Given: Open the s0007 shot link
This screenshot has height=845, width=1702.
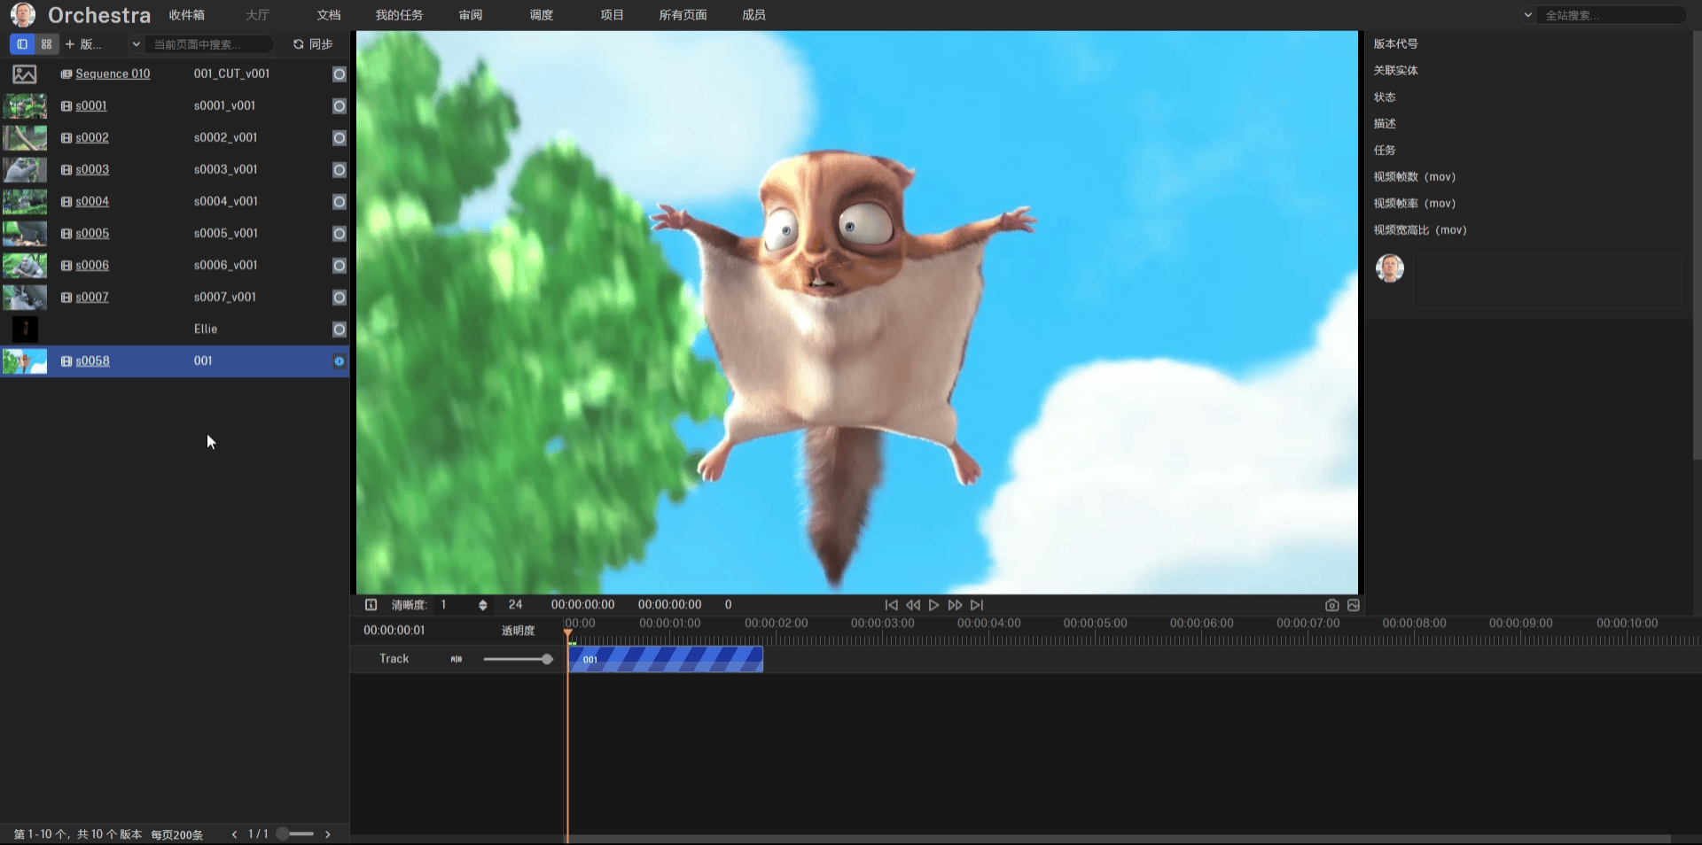Looking at the screenshot, I should [x=92, y=297].
